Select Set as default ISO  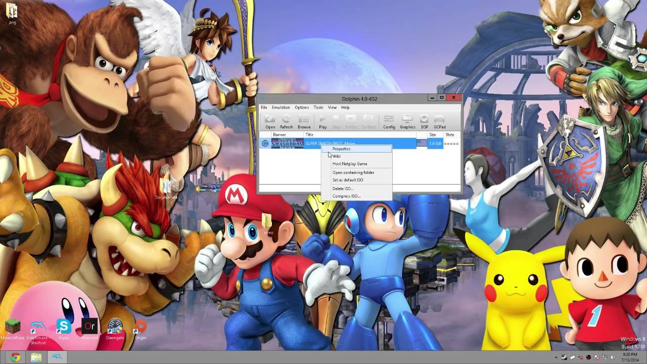tap(356, 180)
